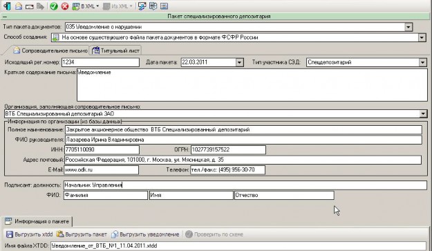Screen dimensions: 432x251
Task: Expand the organization selection dropdown
Action: [x=423, y=114]
